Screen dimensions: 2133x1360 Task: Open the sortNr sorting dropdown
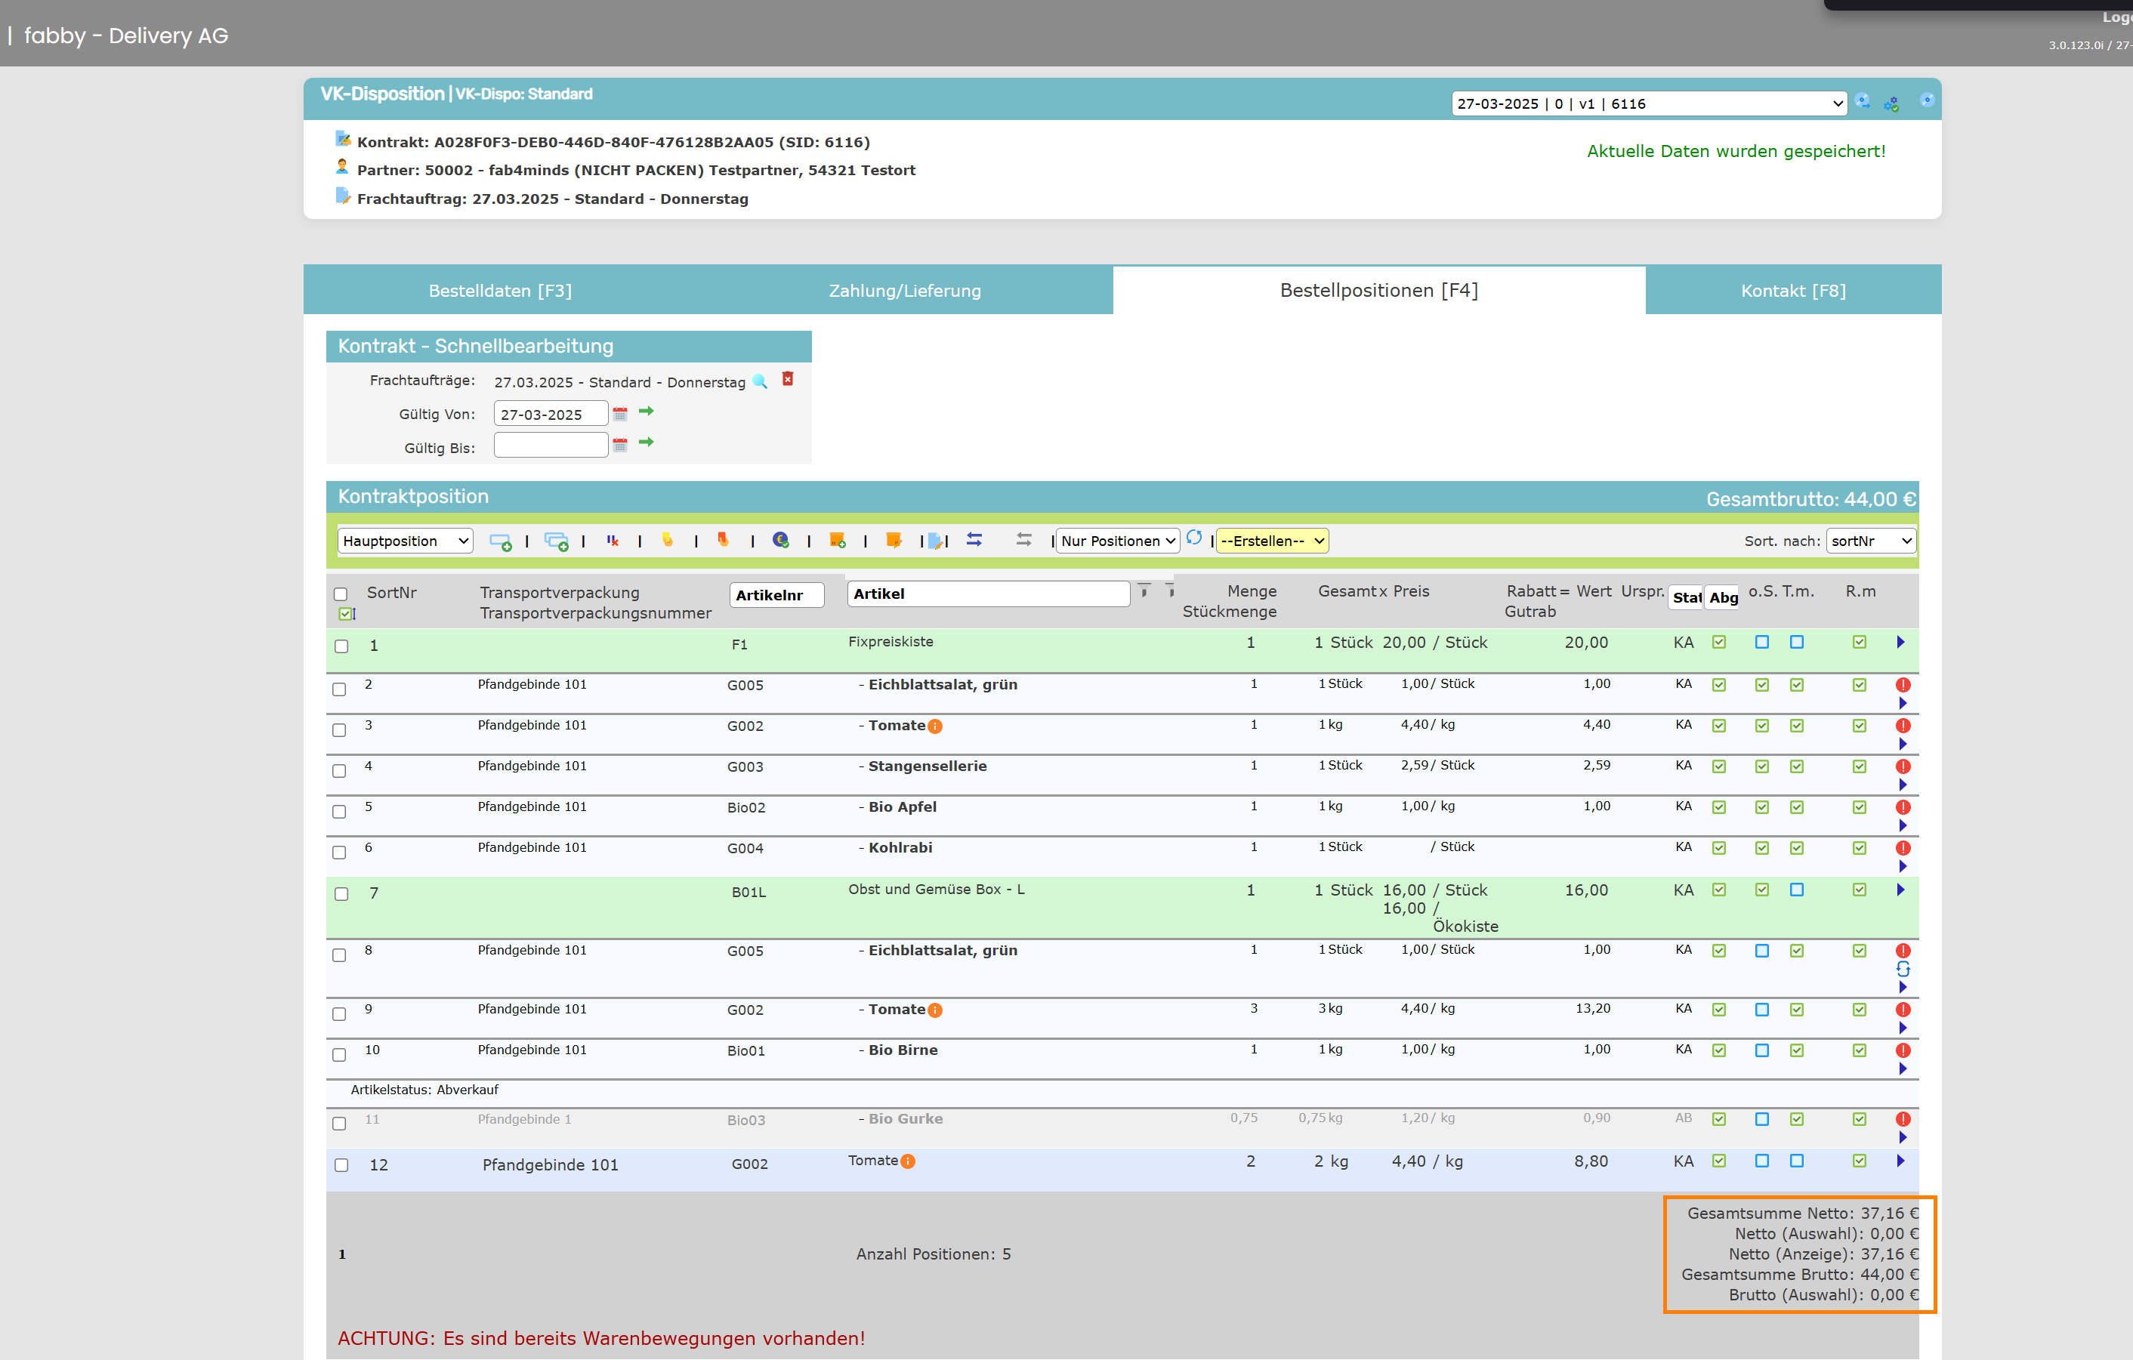pos(1870,541)
